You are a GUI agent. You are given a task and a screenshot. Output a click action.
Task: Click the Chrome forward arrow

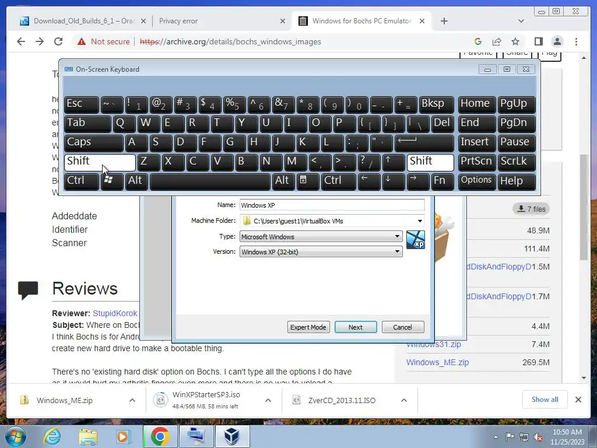click(x=40, y=41)
